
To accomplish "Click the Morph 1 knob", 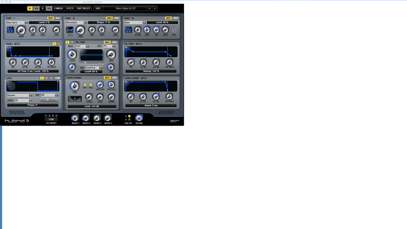I will click(75, 118).
